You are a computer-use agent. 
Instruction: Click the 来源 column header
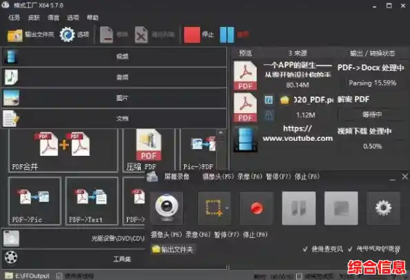(x=297, y=53)
